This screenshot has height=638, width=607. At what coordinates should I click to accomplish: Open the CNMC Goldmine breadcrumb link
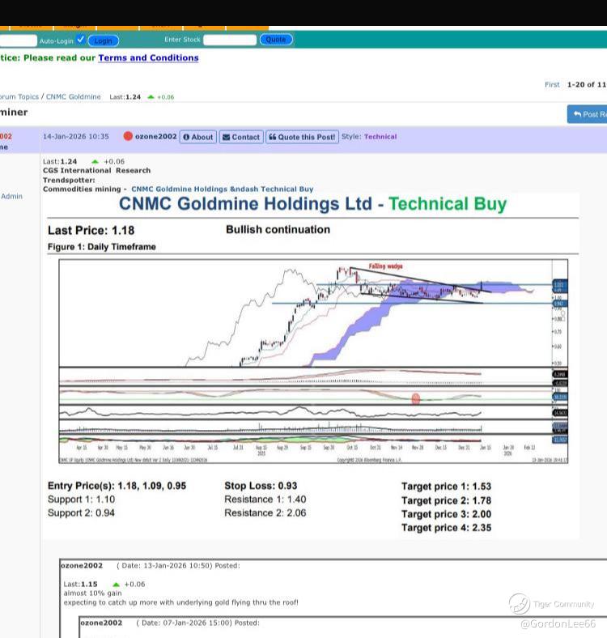pyautogui.click(x=73, y=97)
